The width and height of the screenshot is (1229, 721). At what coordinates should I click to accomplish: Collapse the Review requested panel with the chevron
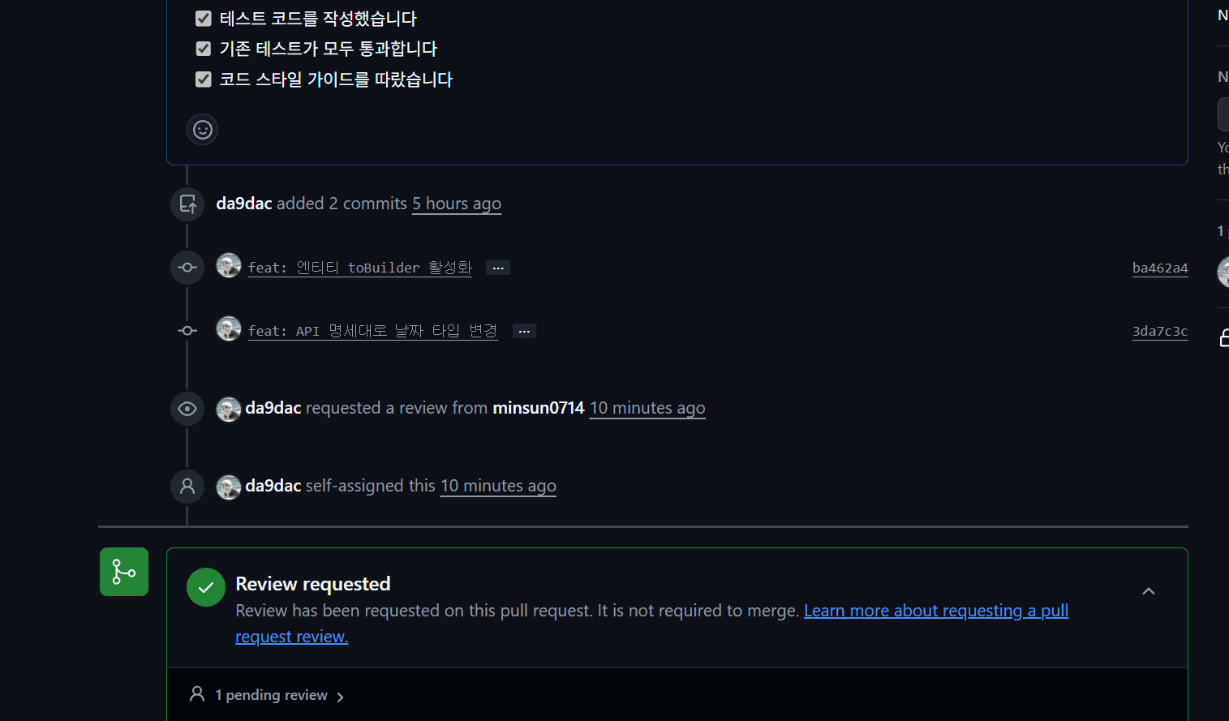1148,591
